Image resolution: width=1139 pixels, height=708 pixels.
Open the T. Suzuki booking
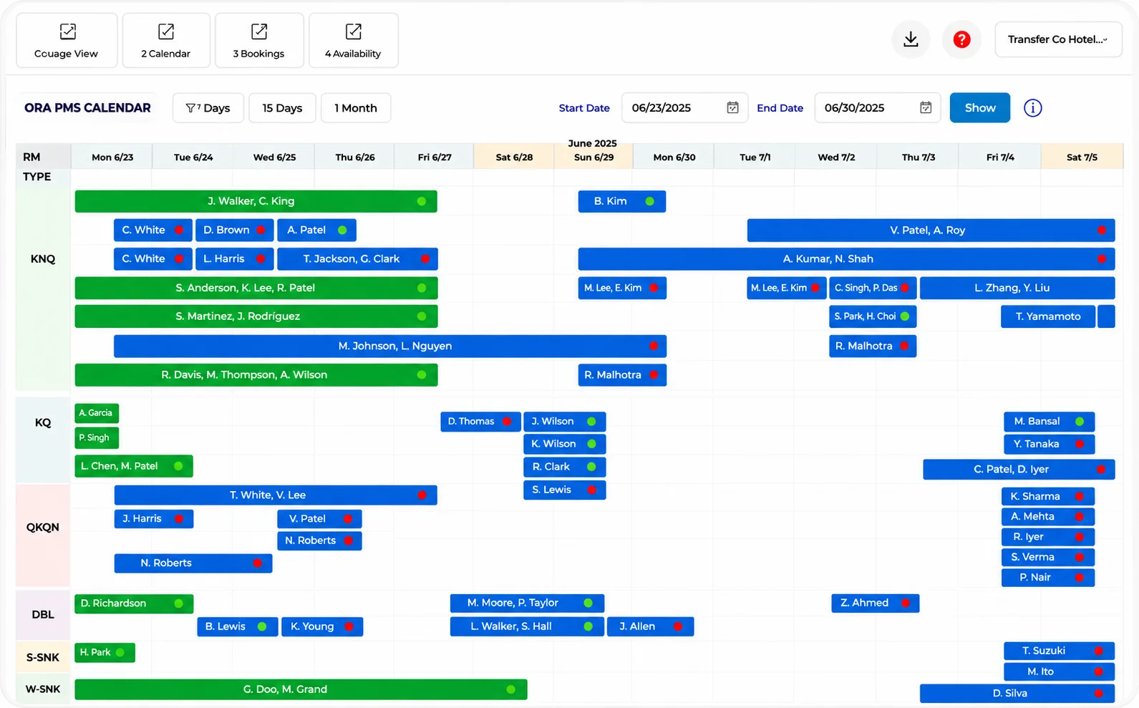point(1060,651)
